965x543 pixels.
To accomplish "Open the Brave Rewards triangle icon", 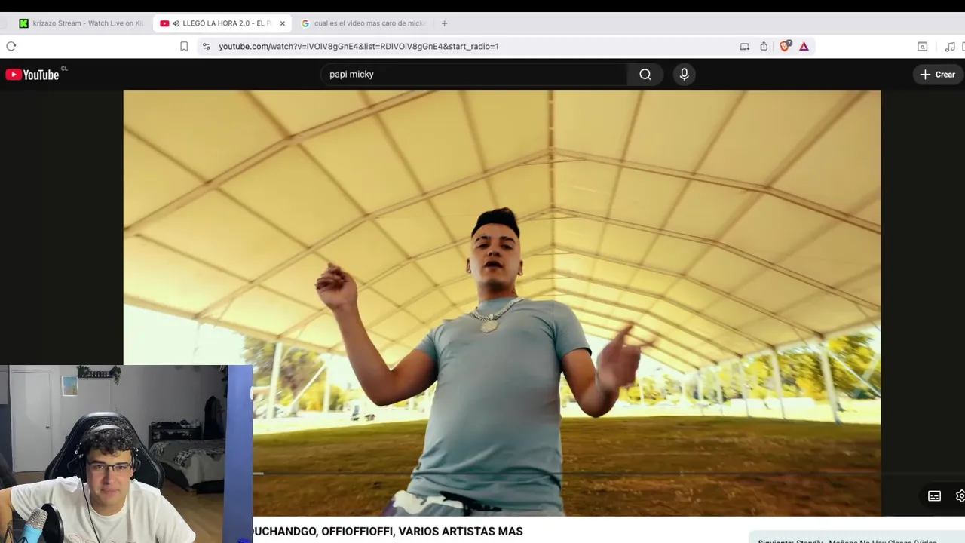I will pos(804,46).
